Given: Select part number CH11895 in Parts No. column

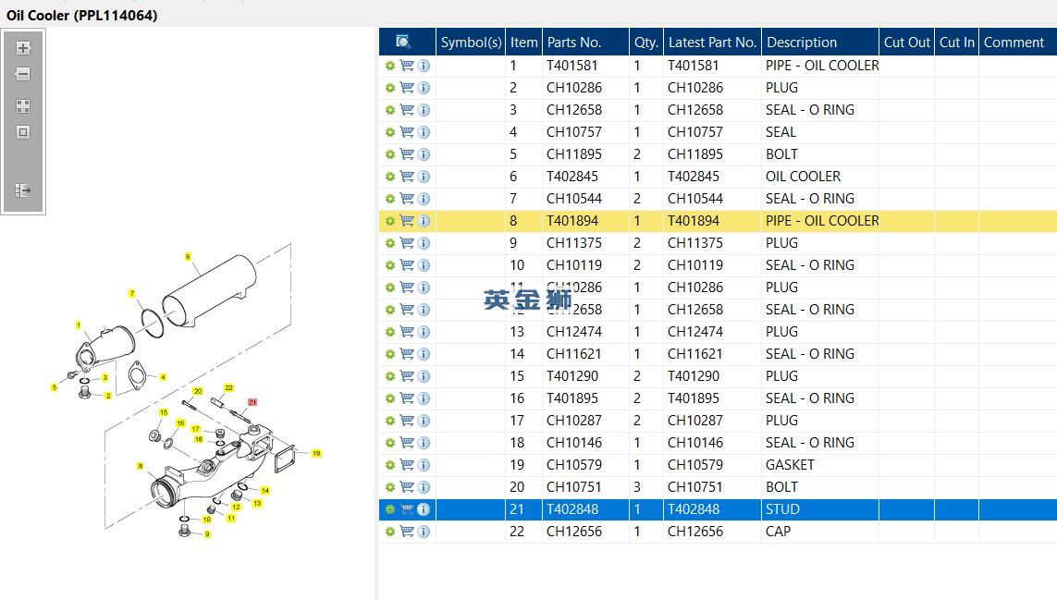Looking at the screenshot, I should click(x=574, y=154).
